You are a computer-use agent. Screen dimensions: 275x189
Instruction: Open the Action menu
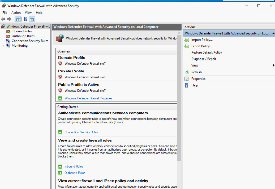click(16, 13)
